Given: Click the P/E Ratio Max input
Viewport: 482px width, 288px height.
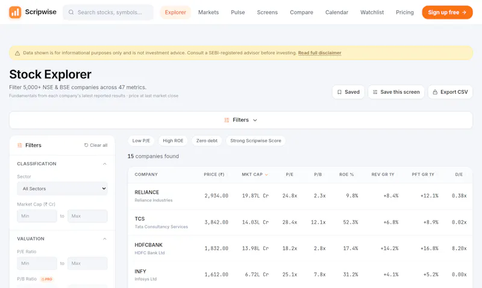Looking at the screenshot, I should tap(87, 263).
